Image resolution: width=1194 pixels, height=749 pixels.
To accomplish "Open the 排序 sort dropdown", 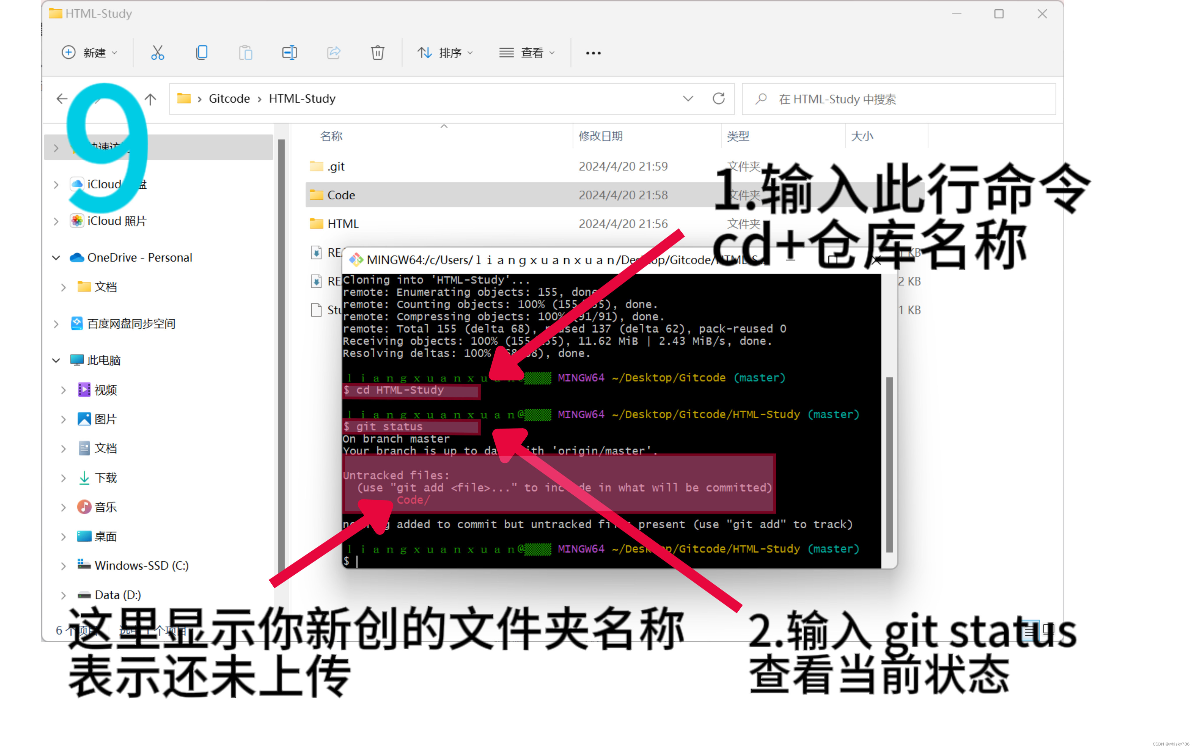I will point(444,52).
